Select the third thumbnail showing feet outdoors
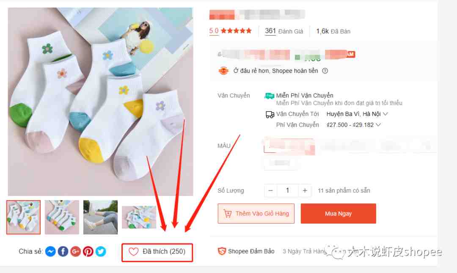The width and height of the screenshot is (457, 273). click(101, 217)
